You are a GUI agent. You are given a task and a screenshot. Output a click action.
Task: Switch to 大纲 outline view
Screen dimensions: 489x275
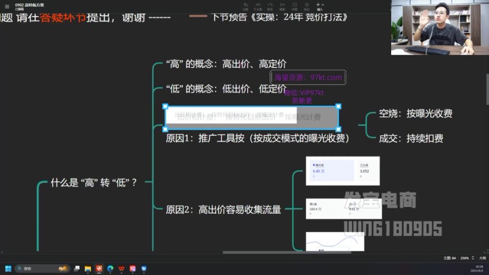tap(482, 258)
